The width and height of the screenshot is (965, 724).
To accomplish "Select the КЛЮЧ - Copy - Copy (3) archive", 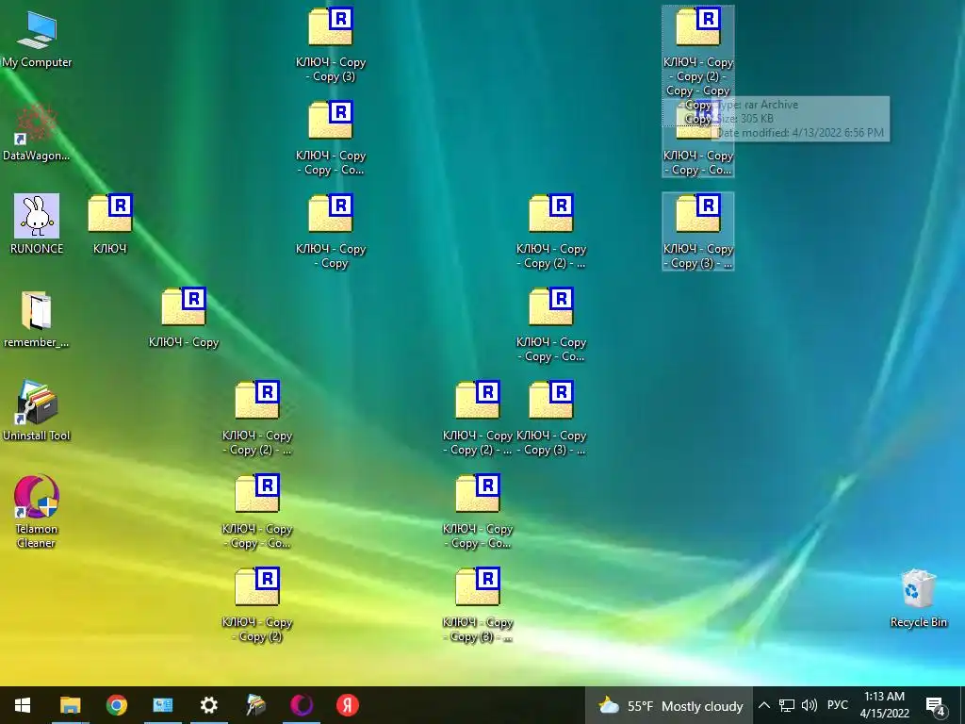I will tap(331, 45).
